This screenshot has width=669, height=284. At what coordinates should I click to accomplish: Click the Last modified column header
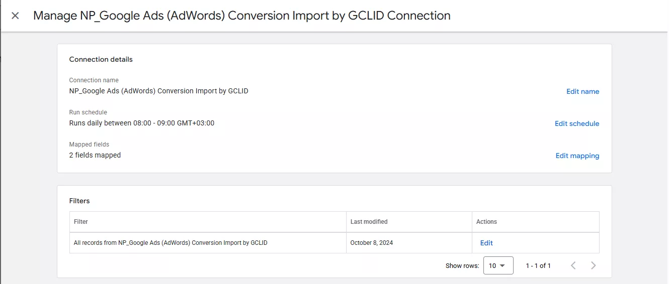click(369, 221)
